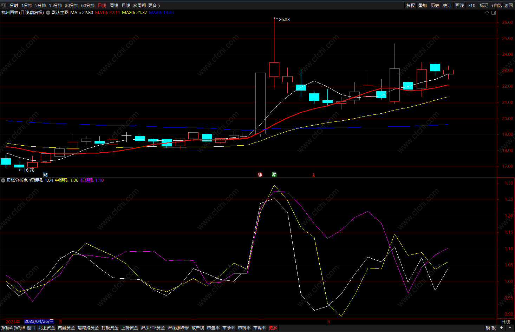Screen dimensions: 515x332
Task: Click the red marker icon below the candles
Action: [x=314, y=175]
